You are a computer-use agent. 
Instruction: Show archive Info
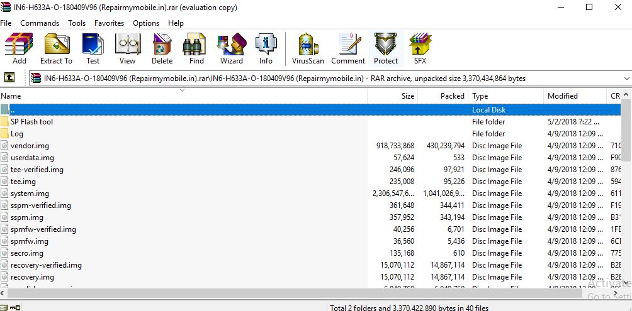pyautogui.click(x=266, y=49)
